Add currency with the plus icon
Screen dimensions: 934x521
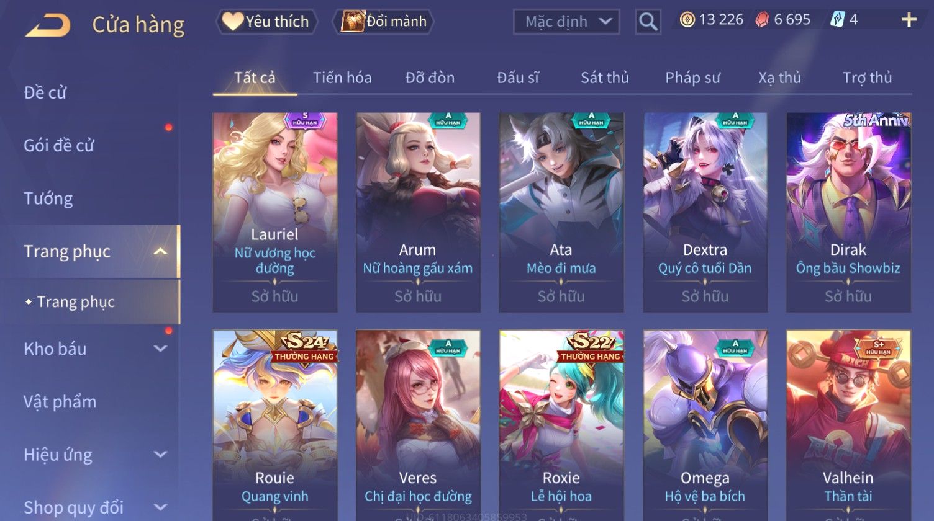(x=909, y=20)
